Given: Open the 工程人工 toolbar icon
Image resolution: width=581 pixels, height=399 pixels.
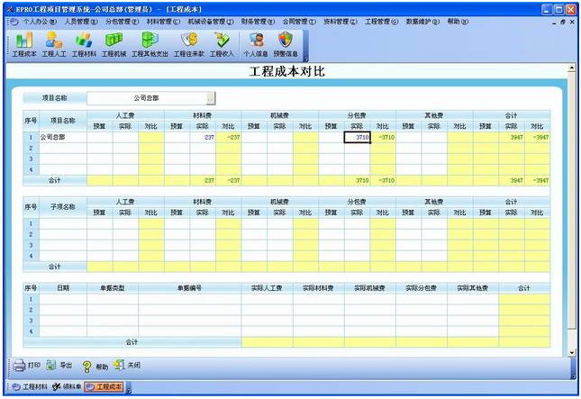Looking at the screenshot, I should 54,44.
